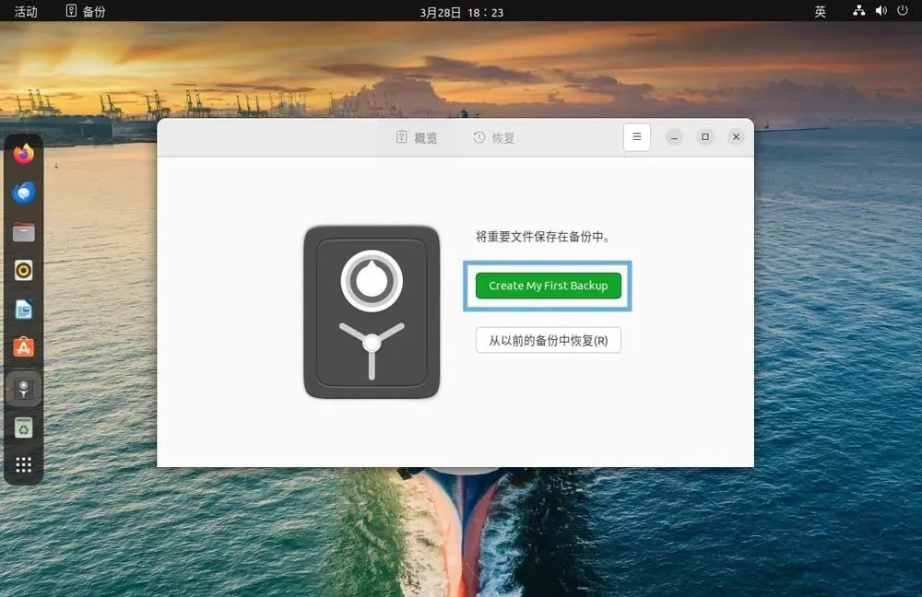Open Rhythmbox music player from the dock

click(x=24, y=270)
